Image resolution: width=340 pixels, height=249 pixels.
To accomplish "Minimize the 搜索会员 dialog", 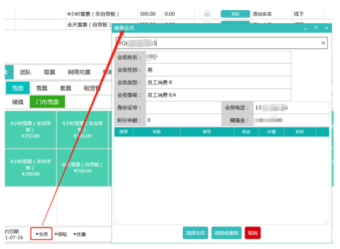I will (305, 28).
